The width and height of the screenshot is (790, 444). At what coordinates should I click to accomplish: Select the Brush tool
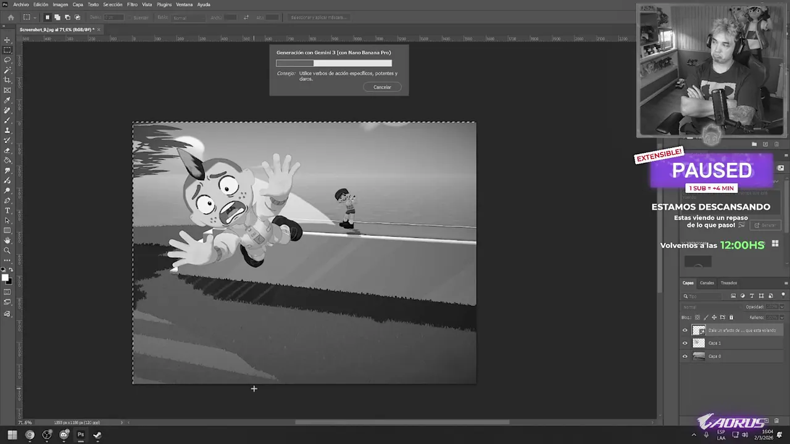click(7, 120)
